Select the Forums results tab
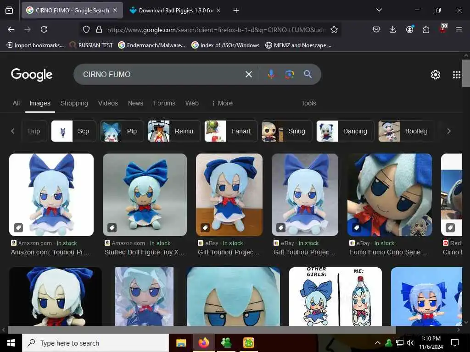 click(164, 103)
